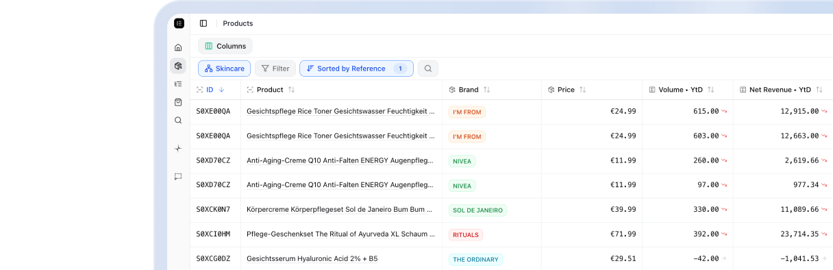Click net revenue value −1,041.53

pyautogui.click(x=799, y=259)
